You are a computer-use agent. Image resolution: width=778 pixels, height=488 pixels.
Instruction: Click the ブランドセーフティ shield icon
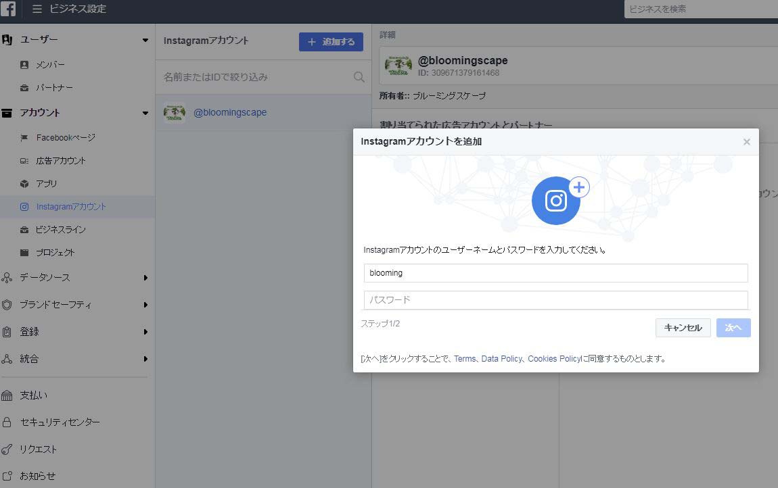[7, 305]
